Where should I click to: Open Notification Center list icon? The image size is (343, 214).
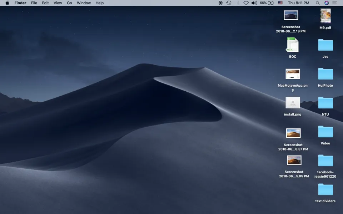[334, 3]
